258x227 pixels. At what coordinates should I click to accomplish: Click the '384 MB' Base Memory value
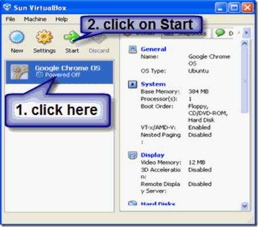click(198, 92)
